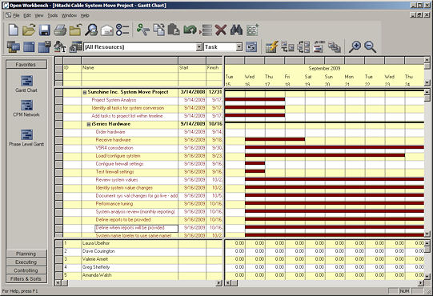The width and height of the screenshot is (433, 296).
Task: Click the Print Preview magnifier icon
Action: (x=91, y=30)
